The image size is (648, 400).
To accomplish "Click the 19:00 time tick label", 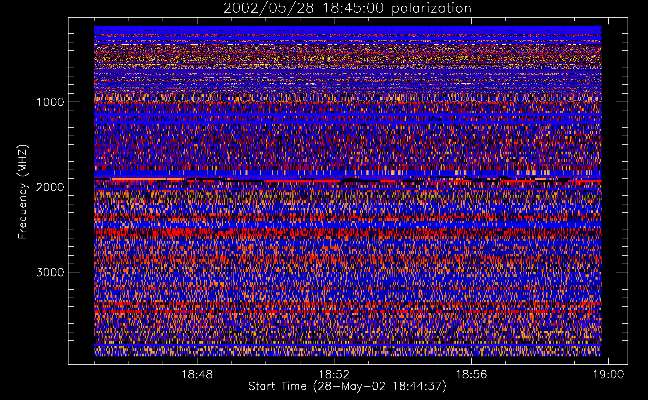I will 608,375.
